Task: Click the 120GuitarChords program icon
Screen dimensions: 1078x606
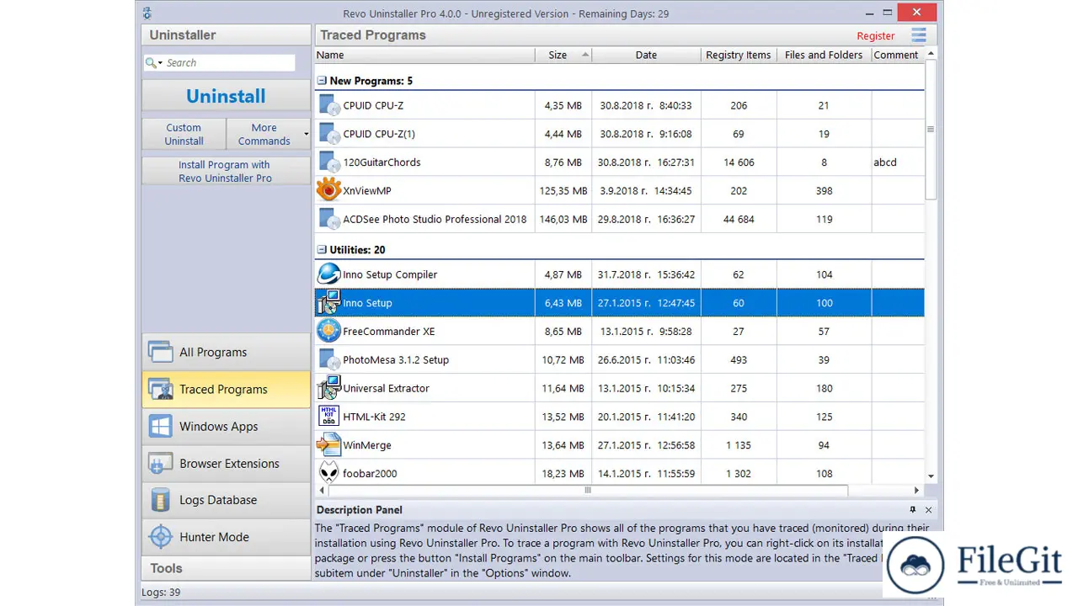Action: (x=328, y=162)
